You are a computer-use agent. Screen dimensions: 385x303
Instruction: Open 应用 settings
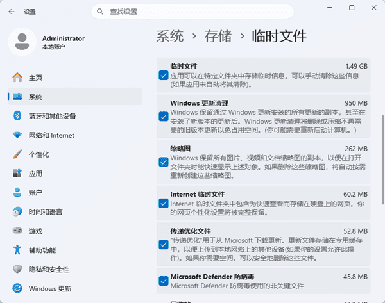[x=75, y=174]
